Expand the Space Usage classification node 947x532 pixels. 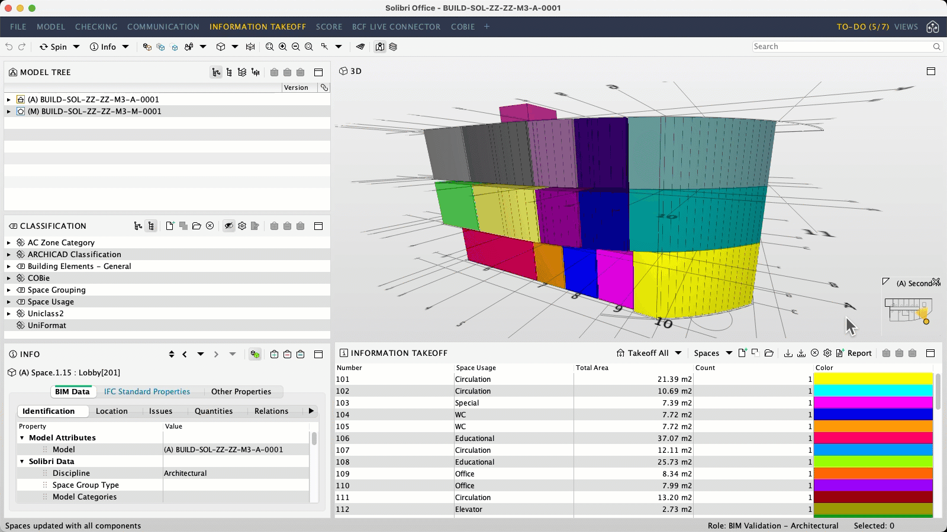pos(9,301)
